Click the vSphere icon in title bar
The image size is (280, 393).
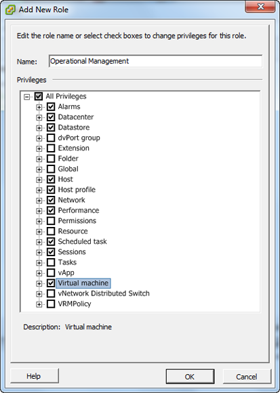[x=10, y=9]
